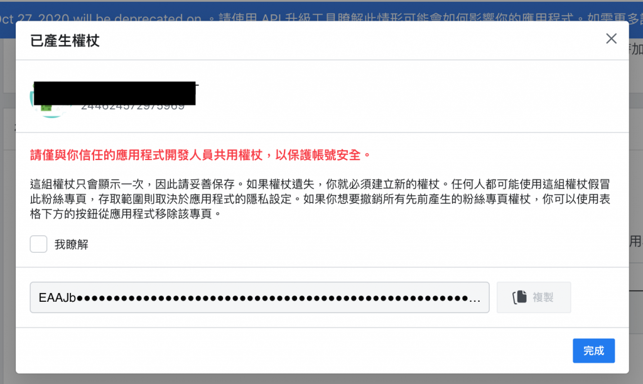
Task: Click the red security warning sentence
Action: tap(200, 155)
